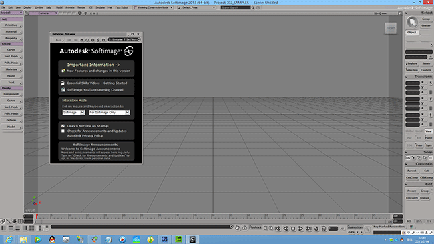
Task: Open the Model toolbar module dropdown
Action: (11, 13)
